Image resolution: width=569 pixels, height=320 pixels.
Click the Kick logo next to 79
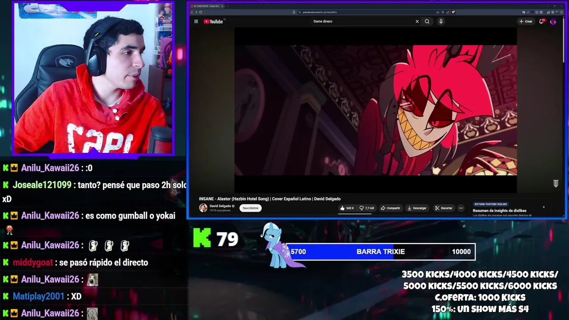202,238
